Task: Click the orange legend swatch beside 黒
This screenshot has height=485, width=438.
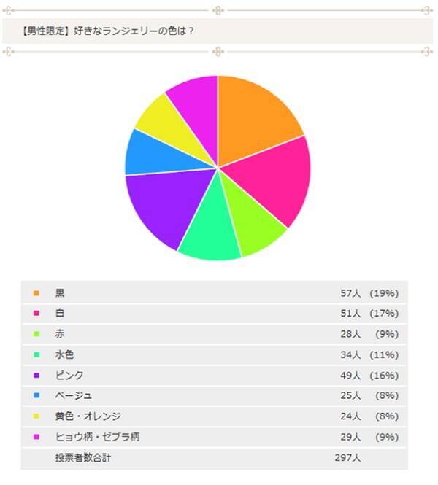Action: pyautogui.click(x=36, y=294)
